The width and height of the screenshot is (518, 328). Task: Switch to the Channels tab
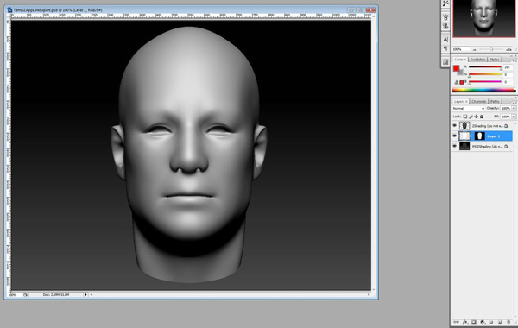coord(478,101)
